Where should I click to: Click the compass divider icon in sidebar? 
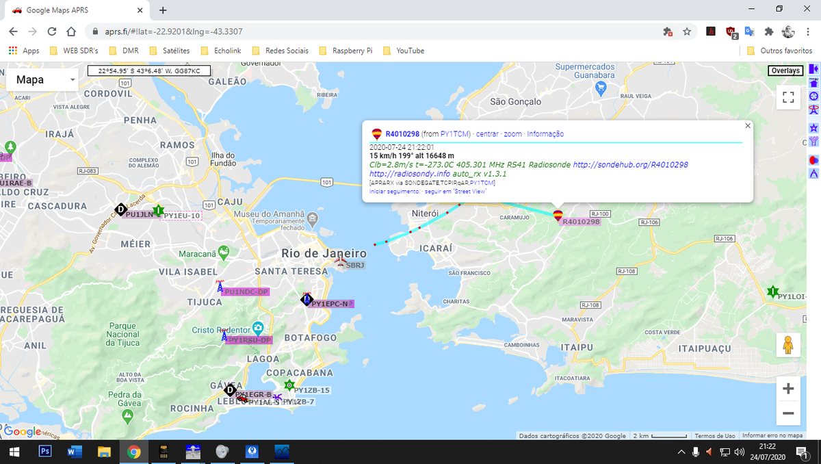(x=814, y=174)
